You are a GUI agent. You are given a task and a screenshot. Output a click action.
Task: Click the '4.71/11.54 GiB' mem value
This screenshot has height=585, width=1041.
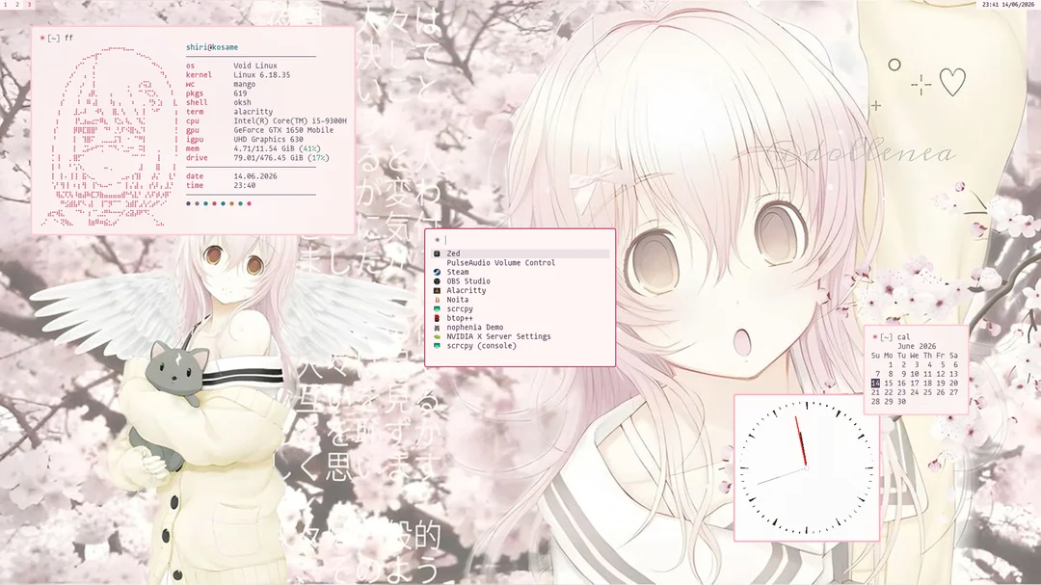point(263,148)
